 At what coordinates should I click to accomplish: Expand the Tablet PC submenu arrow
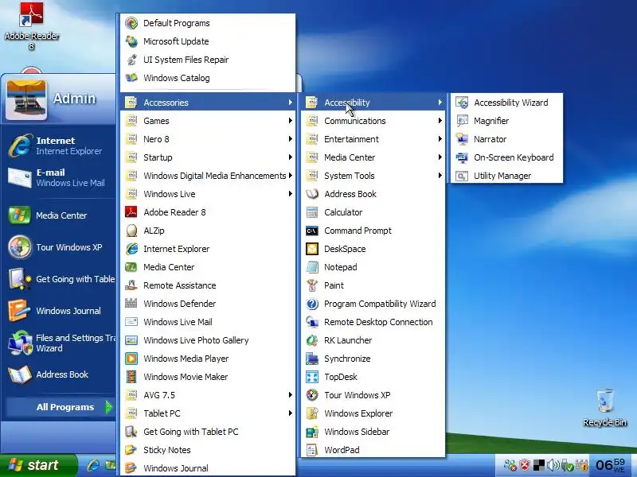click(290, 413)
